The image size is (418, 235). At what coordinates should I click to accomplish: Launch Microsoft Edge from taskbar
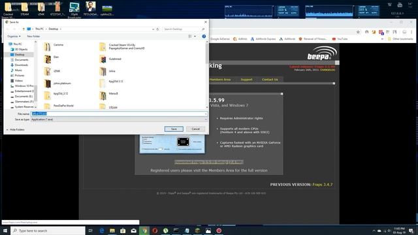click(x=102, y=230)
